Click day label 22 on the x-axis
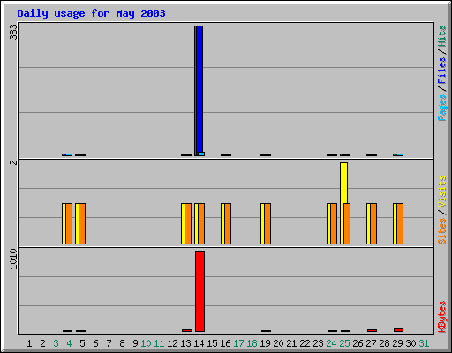The image size is (452, 353). (305, 343)
